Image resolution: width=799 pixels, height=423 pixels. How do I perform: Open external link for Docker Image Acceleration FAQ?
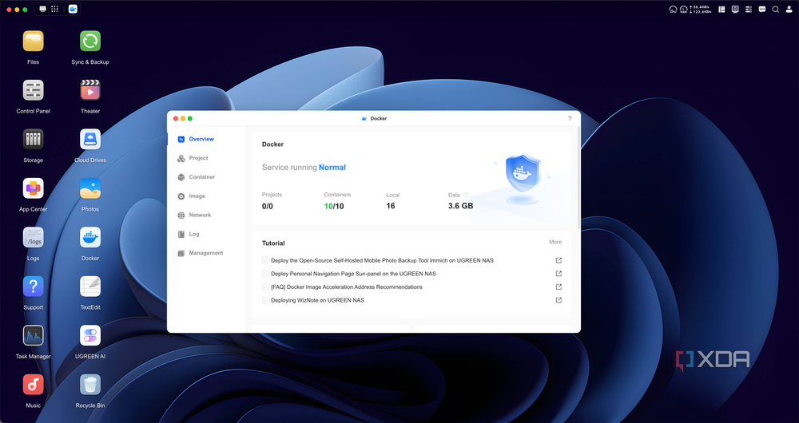559,287
